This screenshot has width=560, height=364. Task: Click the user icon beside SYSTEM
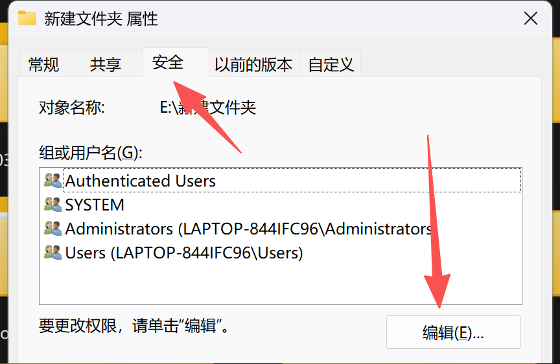[52, 205]
